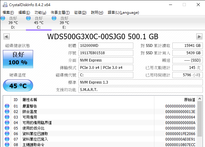Click raw value 0000000000000A
The image size is (205, 147).
click(x=180, y=123)
